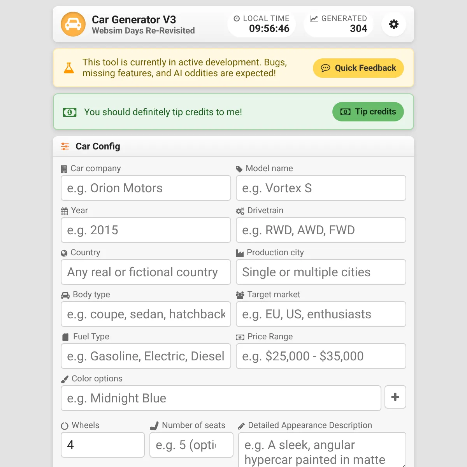Select the Wheels number field
The height and width of the screenshot is (467, 467).
pos(103,445)
